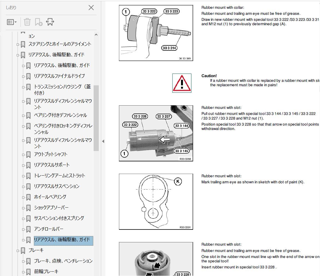320x276 pixels.
Task: Open bookmark トランスミッションハウジング（蓋付き）
Action: coord(62,90)
